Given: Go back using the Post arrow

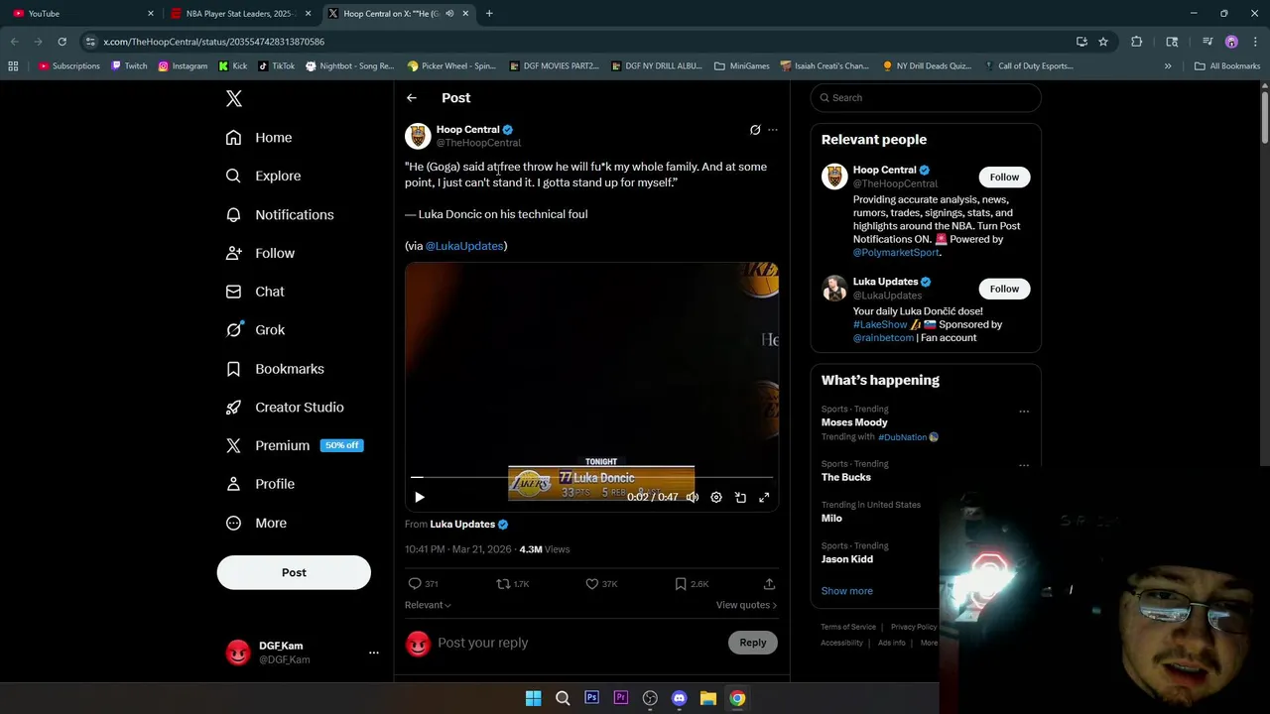Looking at the screenshot, I should (412, 98).
